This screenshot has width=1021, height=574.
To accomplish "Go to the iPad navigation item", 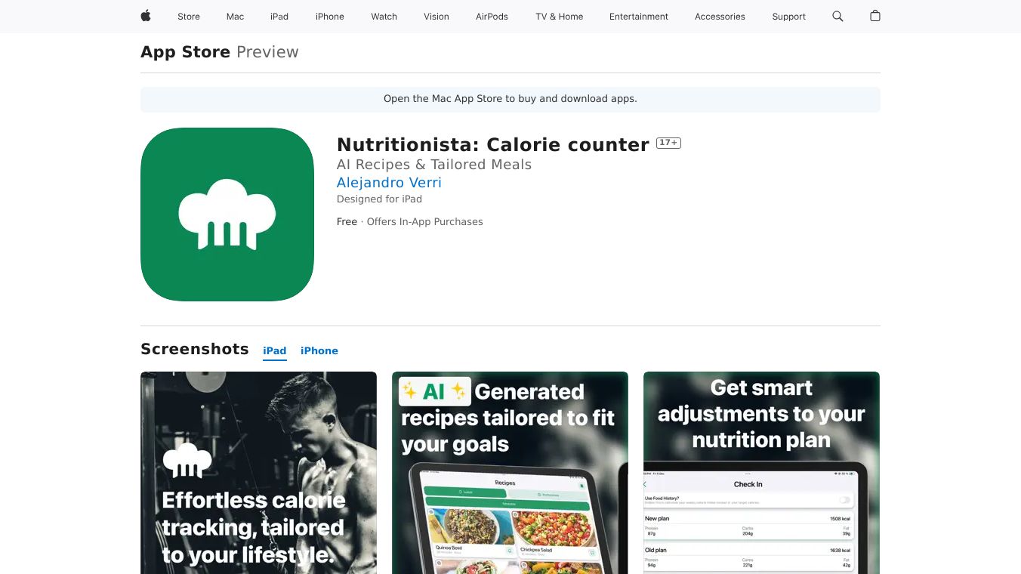I will tap(279, 17).
